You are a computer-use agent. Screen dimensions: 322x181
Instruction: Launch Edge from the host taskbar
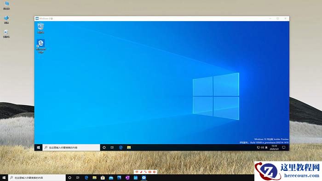(x=86, y=178)
